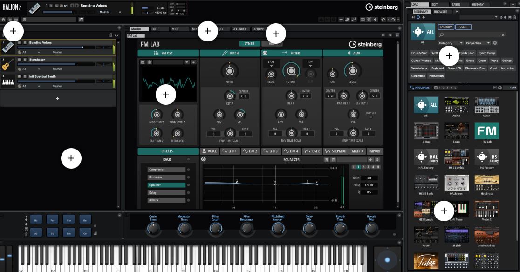Open the Category filter dropdown

[449, 42]
